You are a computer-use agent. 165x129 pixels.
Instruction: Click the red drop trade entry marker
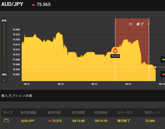(x=115, y=51)
